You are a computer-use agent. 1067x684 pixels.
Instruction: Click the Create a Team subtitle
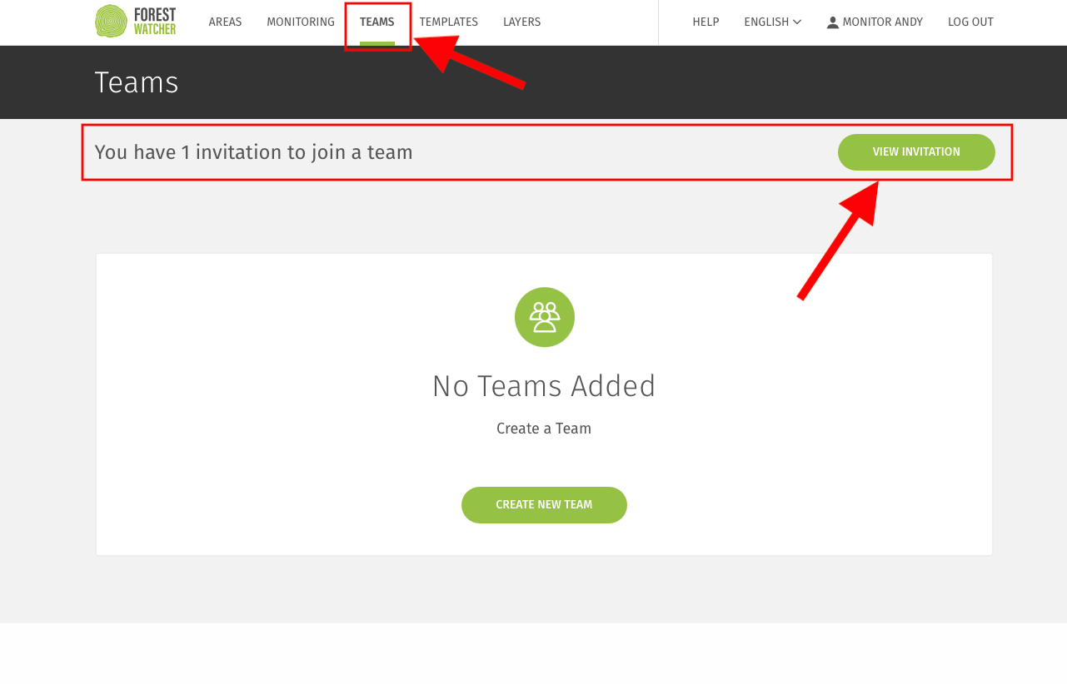pyautogui.click(x=544, y=429)
